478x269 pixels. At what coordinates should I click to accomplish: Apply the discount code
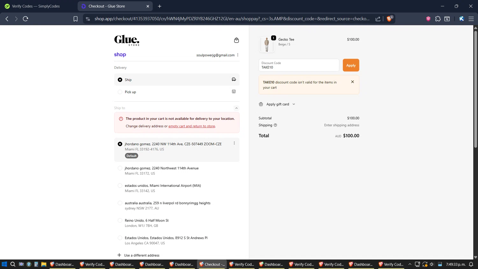coord(351,65)
